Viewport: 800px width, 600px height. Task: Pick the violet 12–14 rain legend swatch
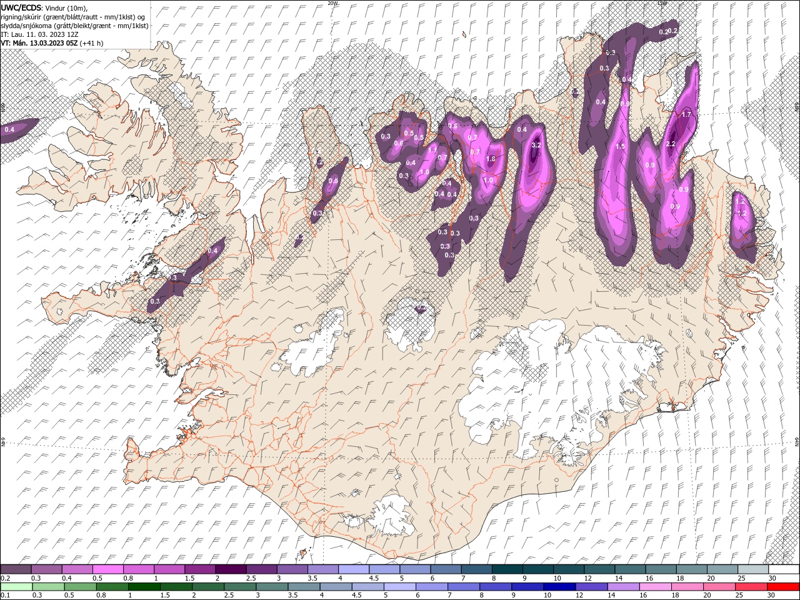tap(592, 587)
